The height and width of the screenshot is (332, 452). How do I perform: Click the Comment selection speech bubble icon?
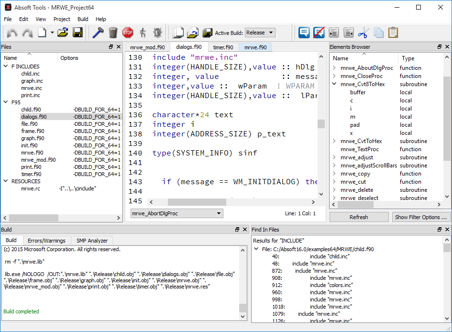coord(304,33)
